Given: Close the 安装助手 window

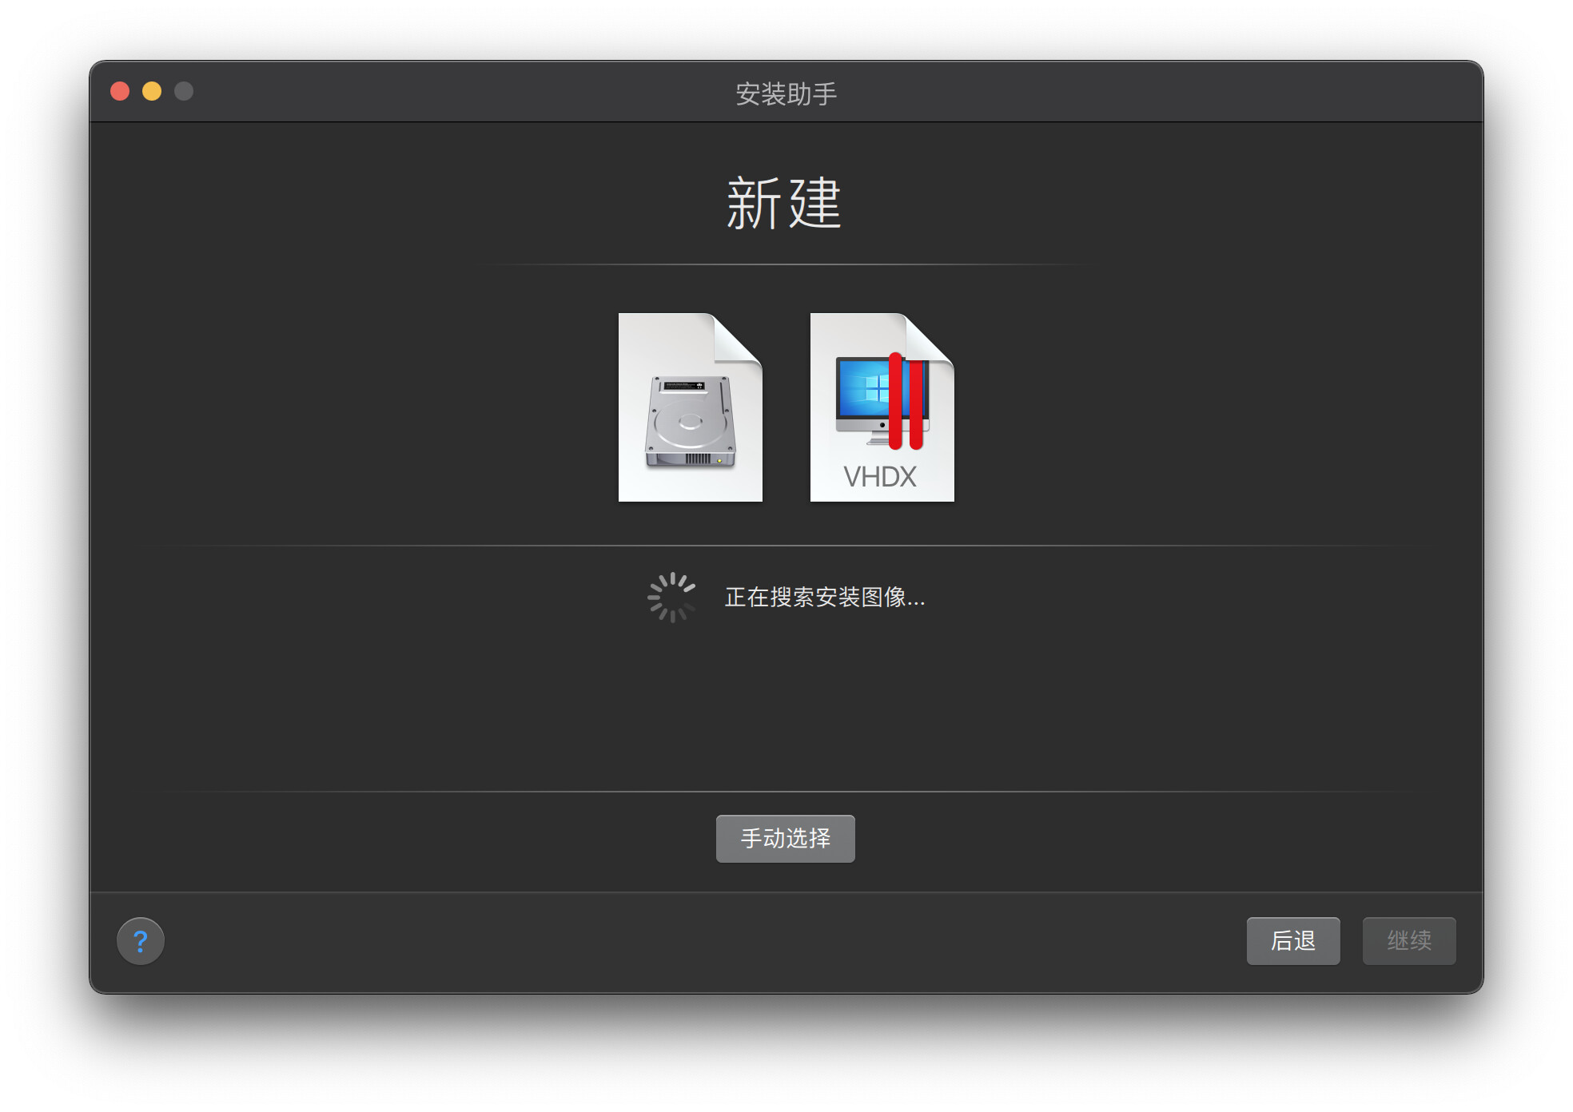Looking at the screenshot, I should (x=120, y=91).
